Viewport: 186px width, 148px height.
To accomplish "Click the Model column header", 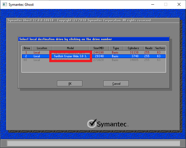I will 71,48.
